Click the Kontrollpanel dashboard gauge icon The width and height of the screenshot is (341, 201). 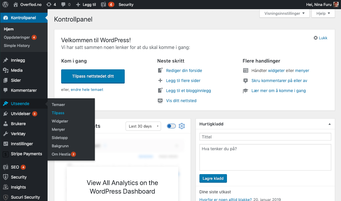(6, 18)
